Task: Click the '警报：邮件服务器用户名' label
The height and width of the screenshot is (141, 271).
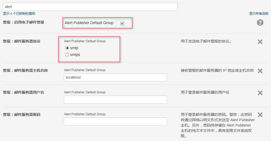Action: [24, 92]
